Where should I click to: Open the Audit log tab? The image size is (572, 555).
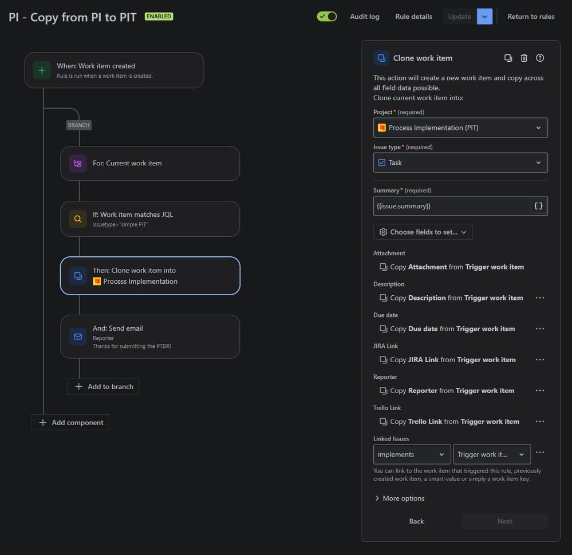coord(364,17)
